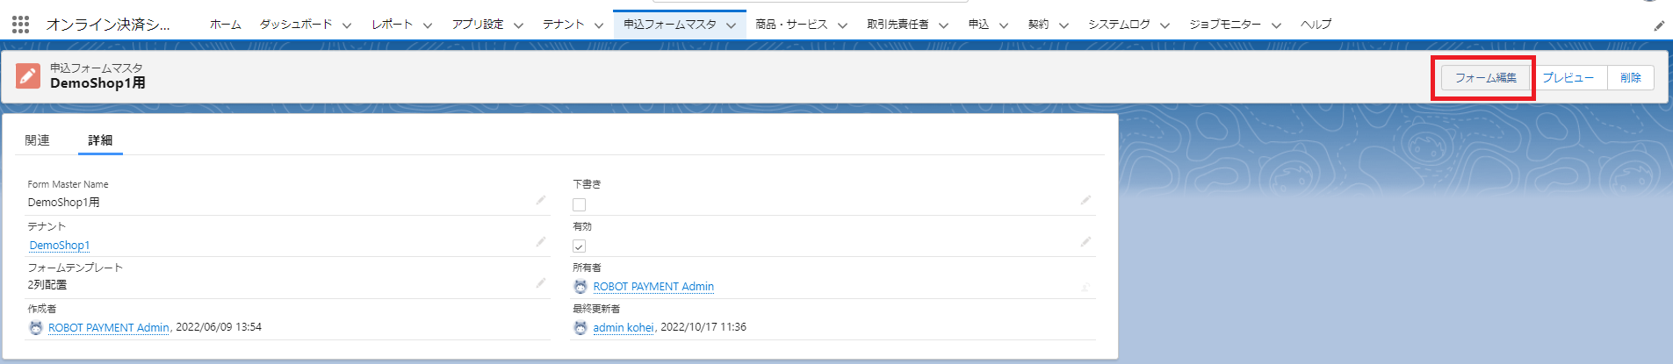
Task: Click the edit pencil for 有効 field
Action: pyautogui.click(x=1085, y=242)
